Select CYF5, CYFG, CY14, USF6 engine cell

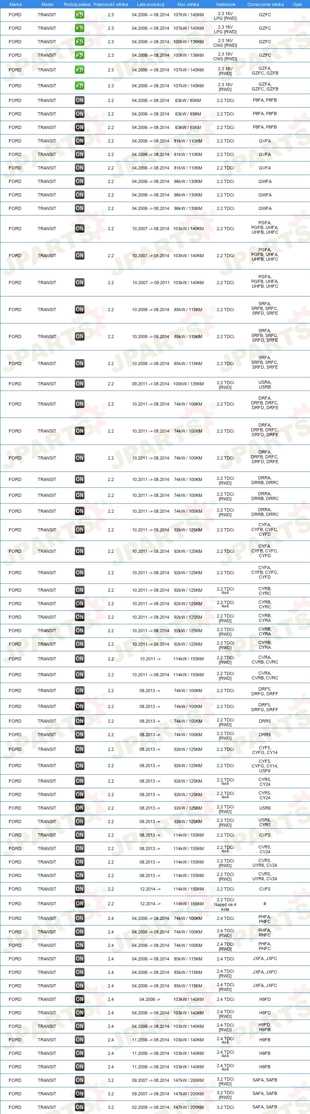tap(265, 766)
